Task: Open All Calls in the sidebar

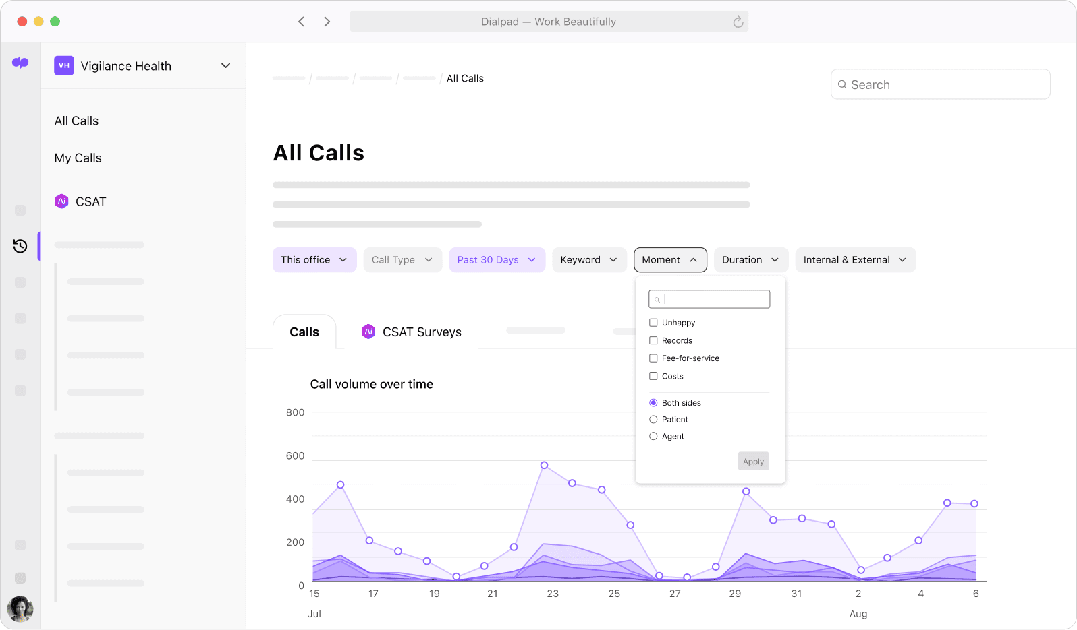Action: [77, 121]
